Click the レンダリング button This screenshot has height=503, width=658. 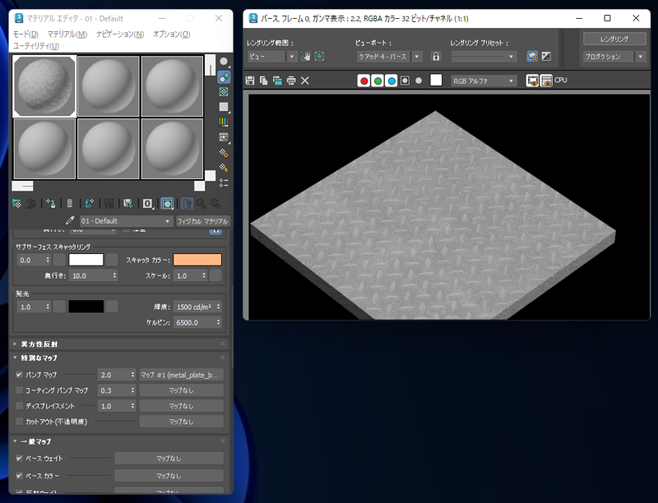pyautogui.click(x=614, y=39)
